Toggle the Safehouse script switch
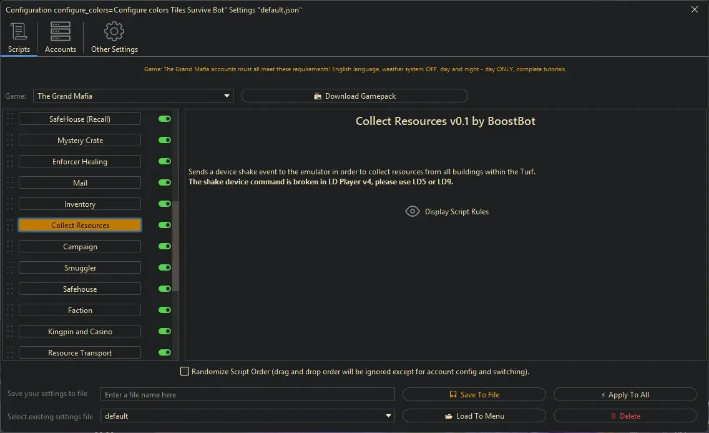 [x=165, y=289]
